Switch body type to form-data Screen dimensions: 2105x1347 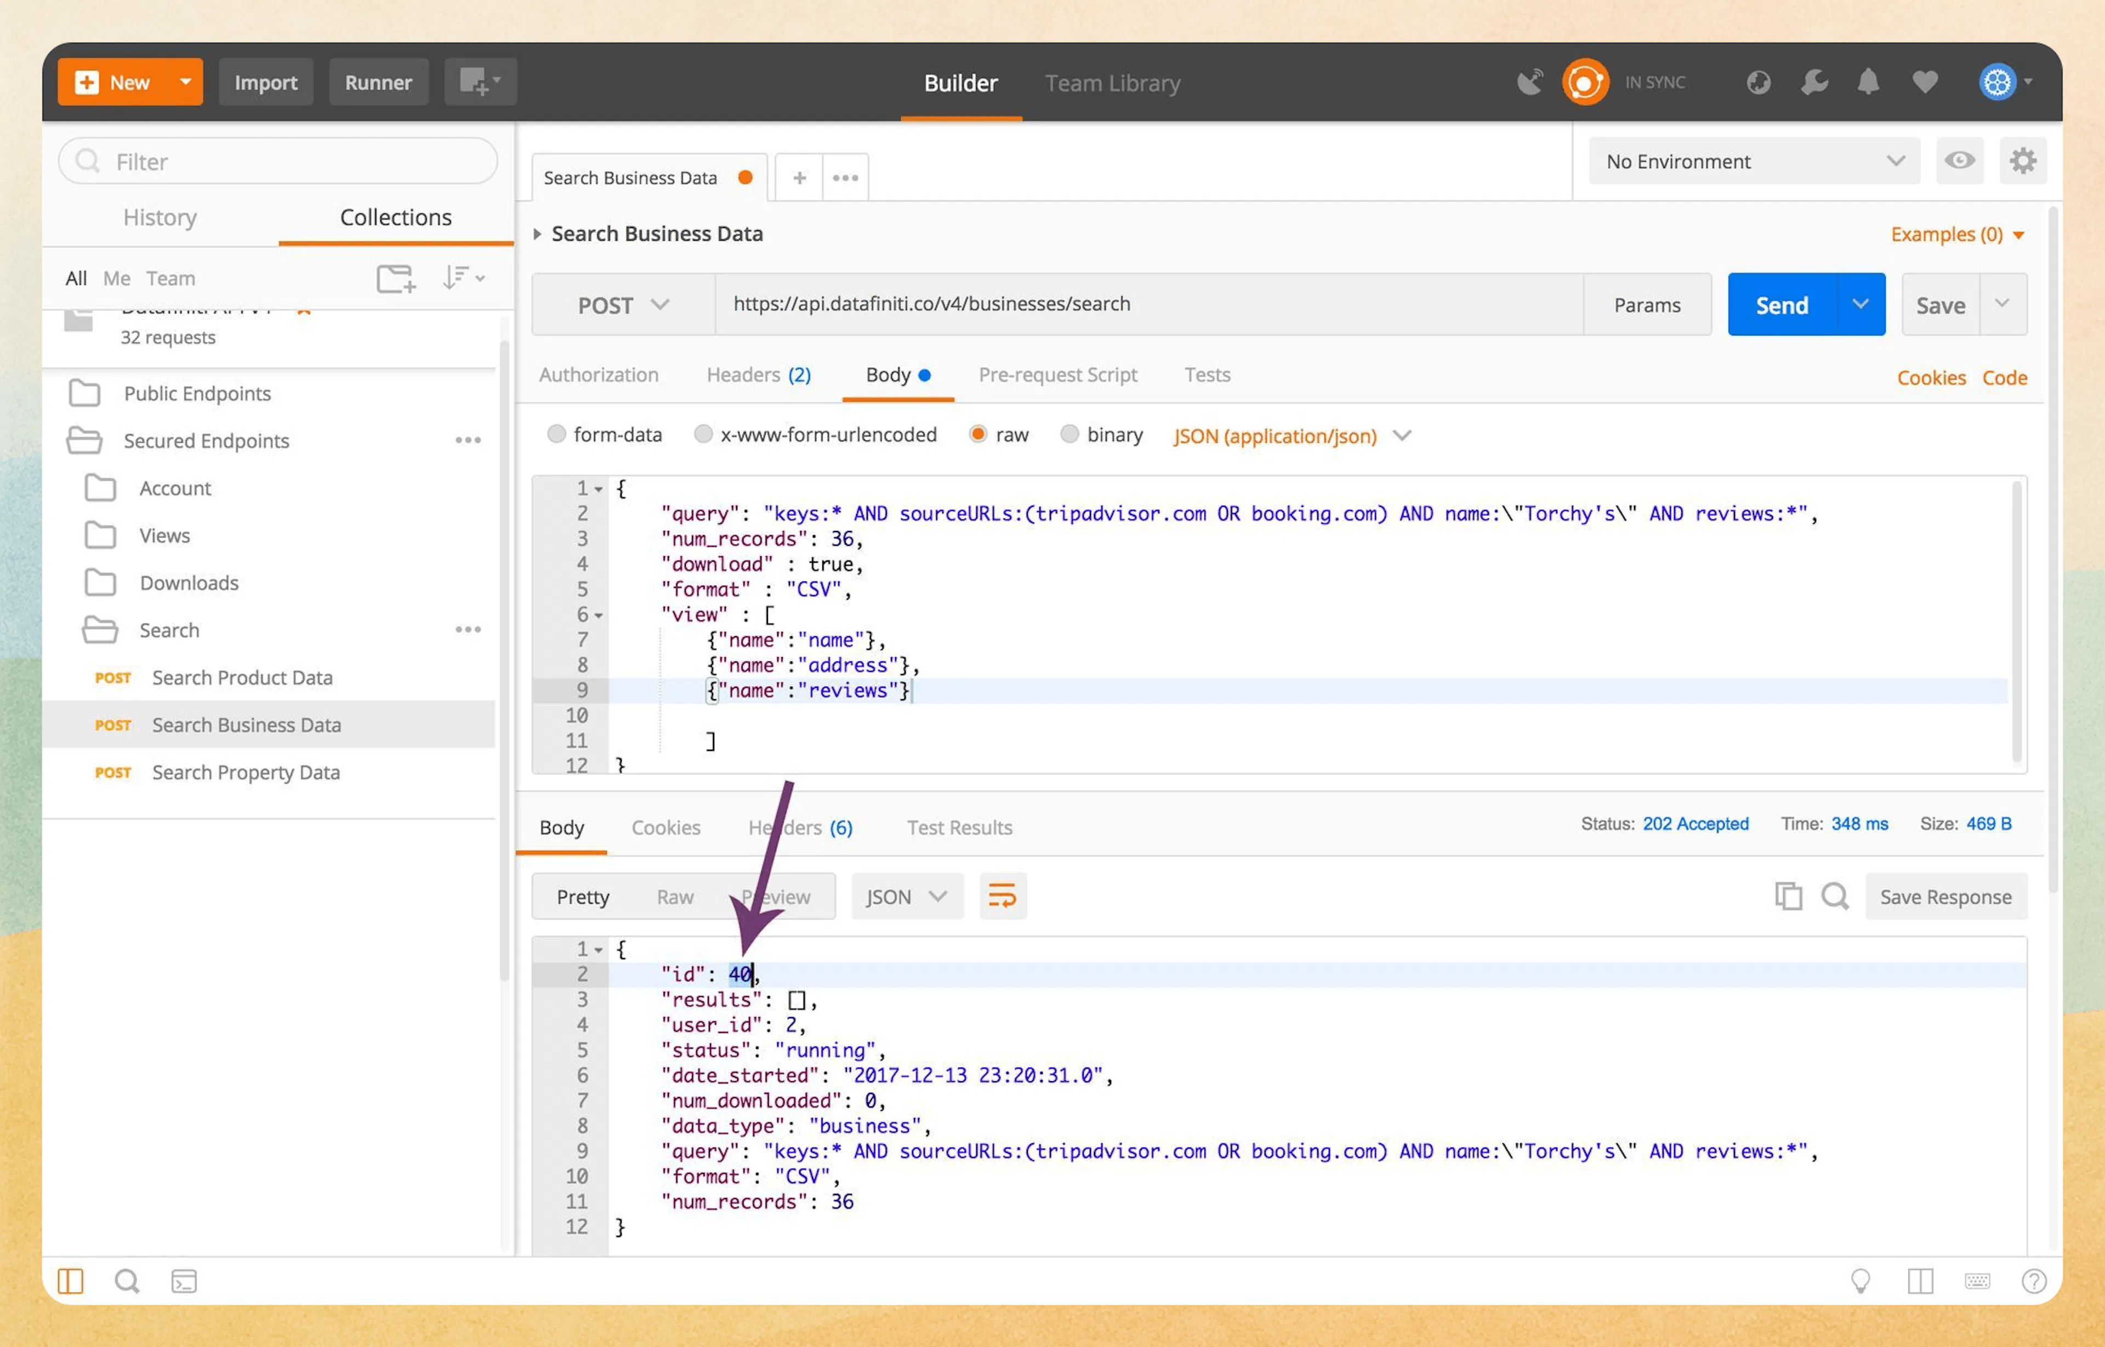coord(557,435)
